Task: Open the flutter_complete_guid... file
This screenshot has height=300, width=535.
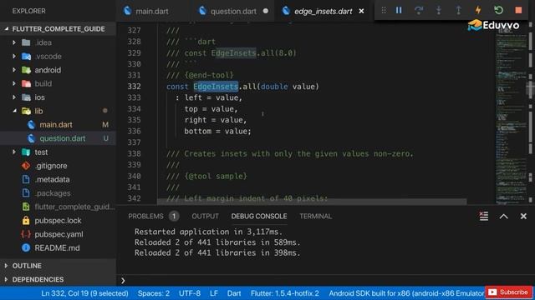Action: [x=74, y=207]
